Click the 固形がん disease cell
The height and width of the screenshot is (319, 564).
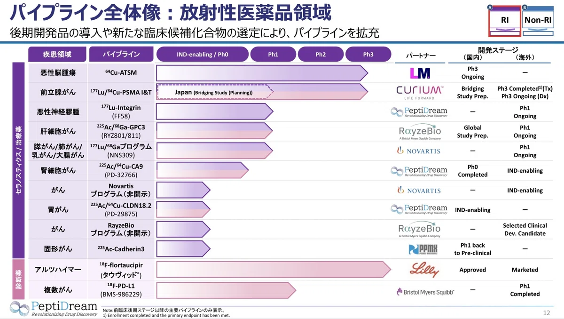58,249
